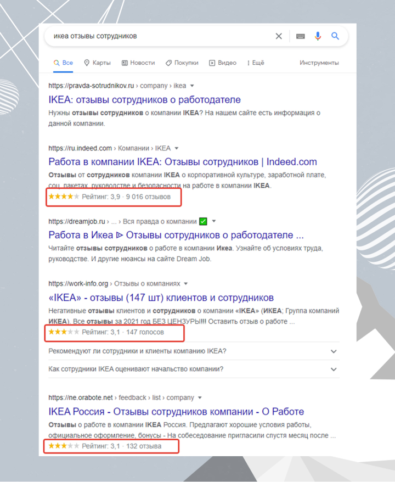
Task: Click rating text 3,9 · 9 016 отзывов
Action: pos(126,197)
